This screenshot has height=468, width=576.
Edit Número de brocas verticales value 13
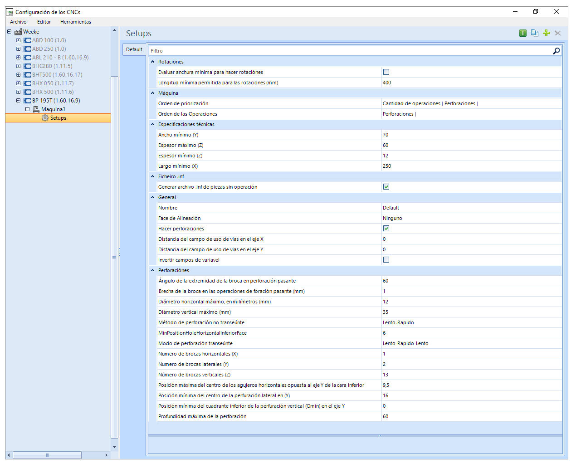[472, 375]
